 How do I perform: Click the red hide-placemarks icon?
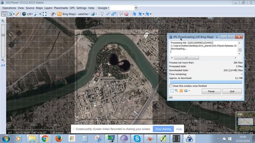pos(126,14)
